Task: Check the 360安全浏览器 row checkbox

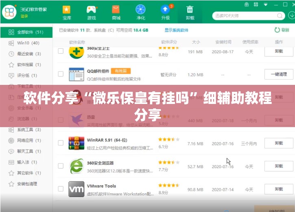Action: pyautogui.click(x=61, y=166)
